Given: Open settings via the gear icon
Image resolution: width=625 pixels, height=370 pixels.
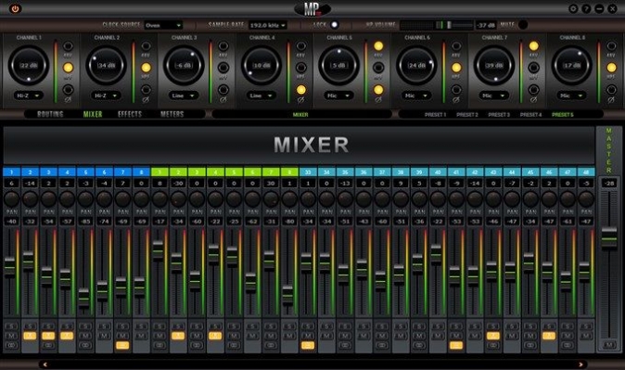Looking at the screenshot, I should coord(573,8).
